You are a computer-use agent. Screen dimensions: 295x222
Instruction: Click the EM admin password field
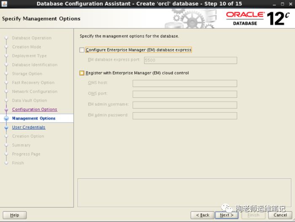(185, 116)
